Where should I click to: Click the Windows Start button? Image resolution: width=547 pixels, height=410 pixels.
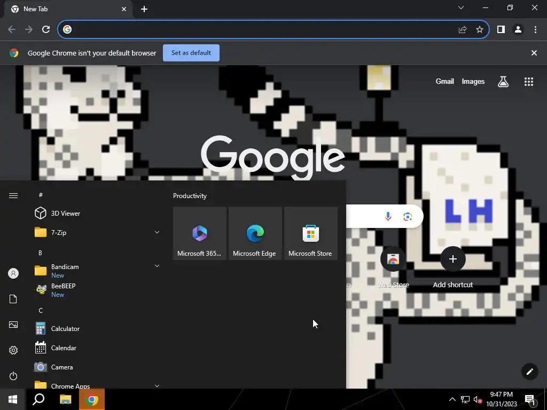coord(13,399)
